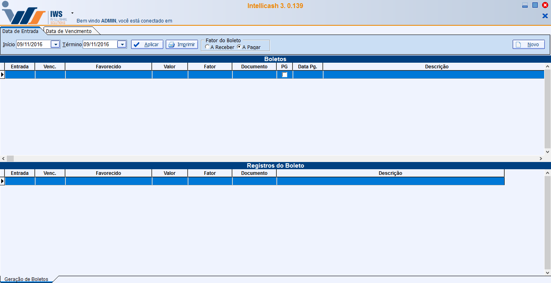Click into the Término date field
551x283 pixels.
pos(100,44)
